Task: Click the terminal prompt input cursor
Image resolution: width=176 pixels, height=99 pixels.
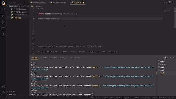Action: [x=92, y=95]
